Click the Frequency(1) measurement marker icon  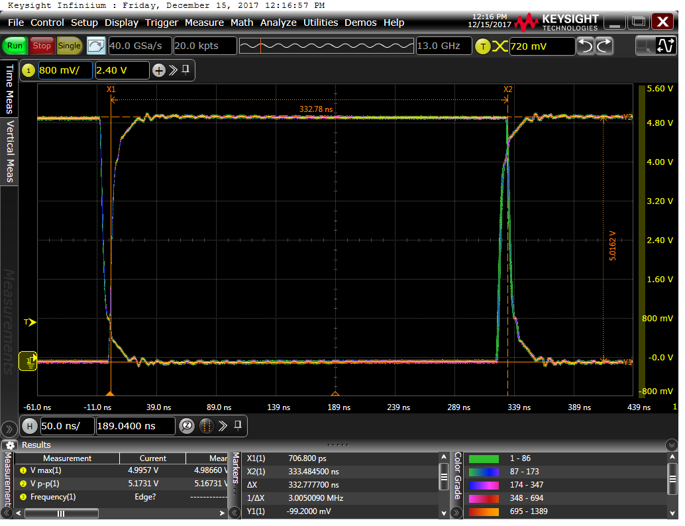[23, 497]
